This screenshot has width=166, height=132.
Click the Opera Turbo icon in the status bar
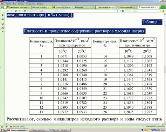(x=11, y=127)
